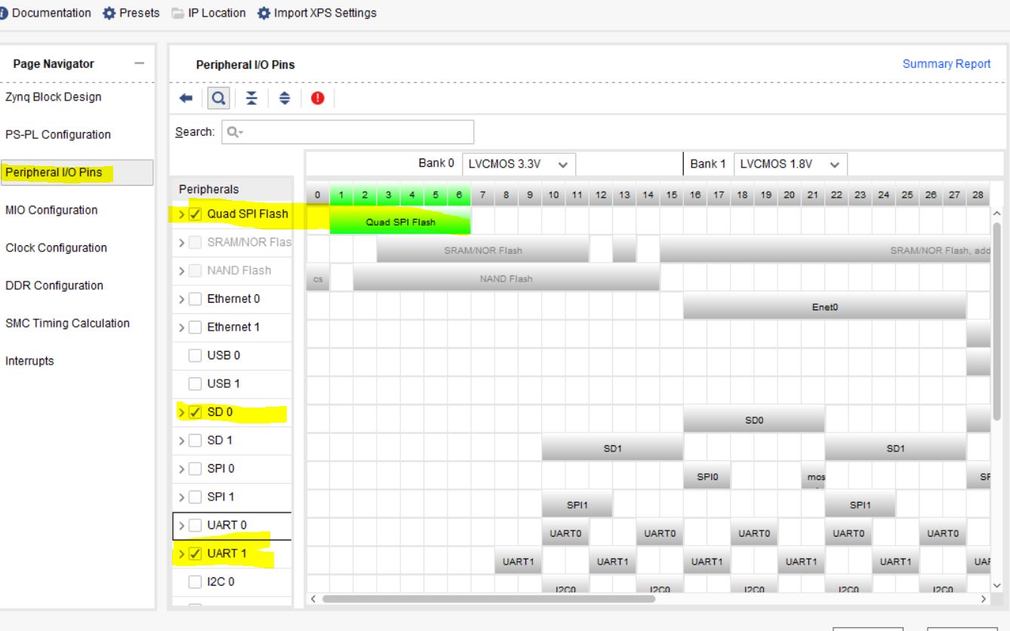
Task: Click the green Quad SPI Flash pin block
Action: (400, 221)
